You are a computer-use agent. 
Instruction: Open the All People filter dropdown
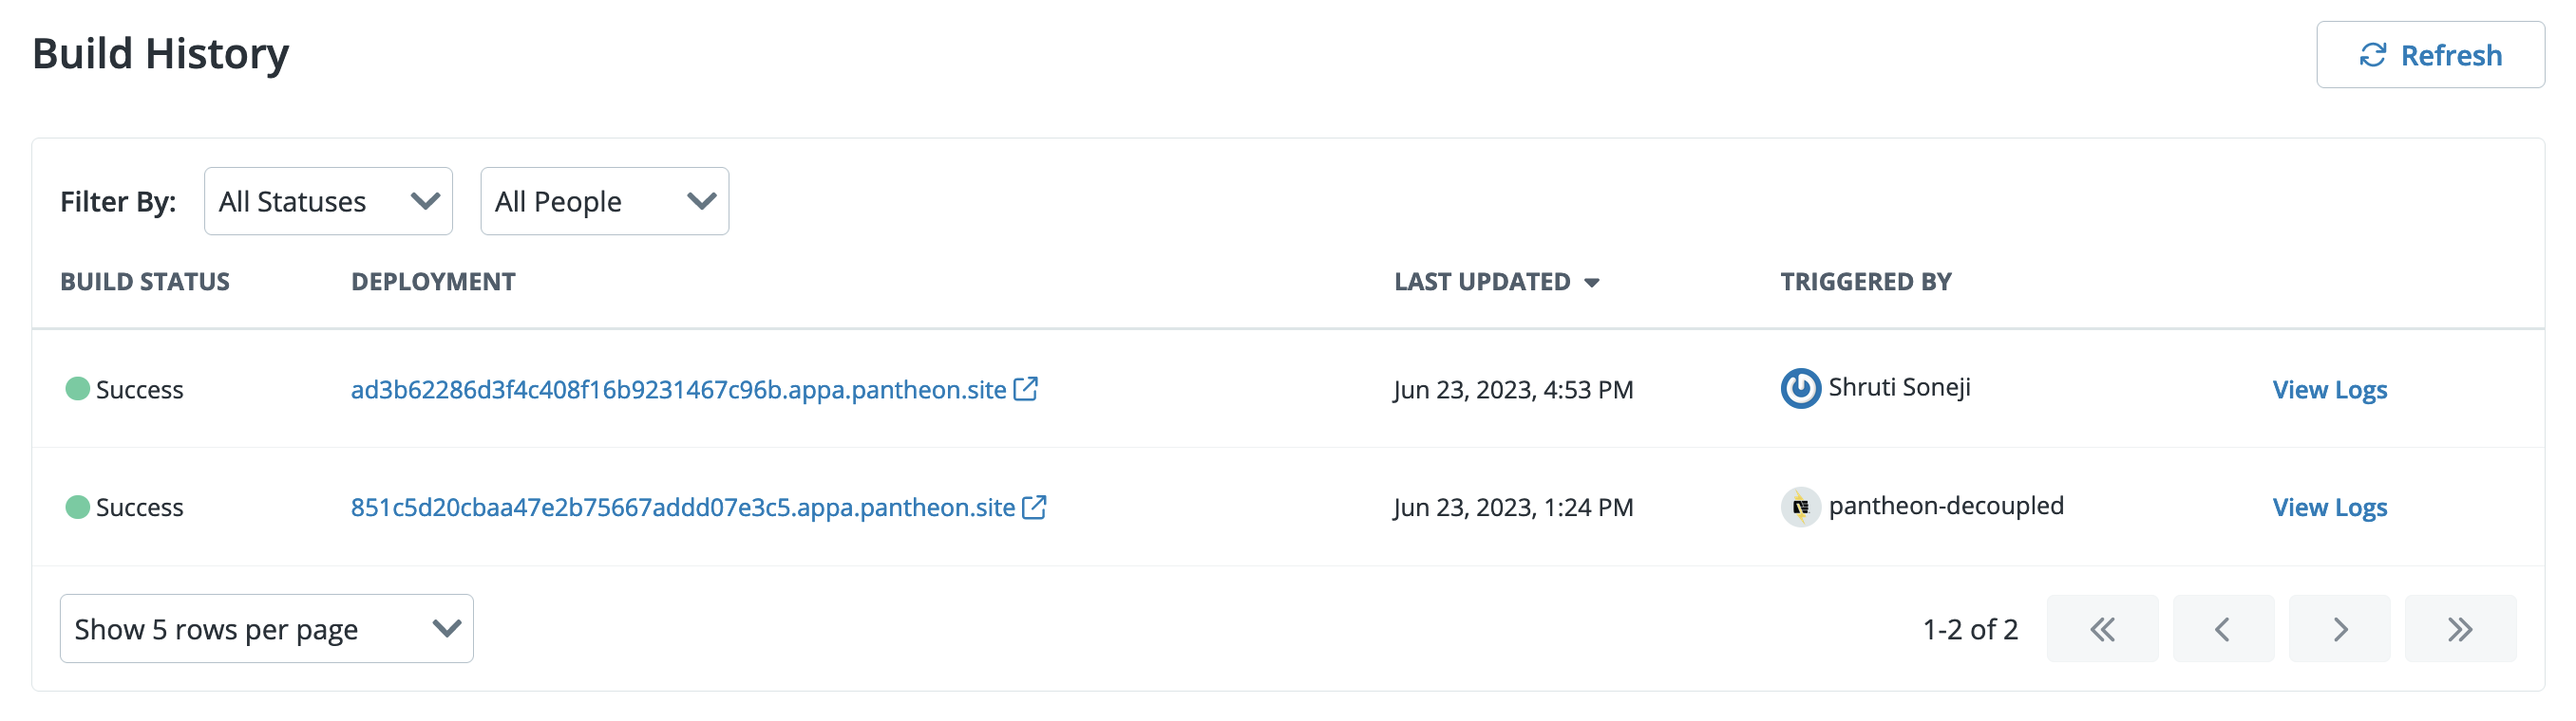[x=604, y=201]
